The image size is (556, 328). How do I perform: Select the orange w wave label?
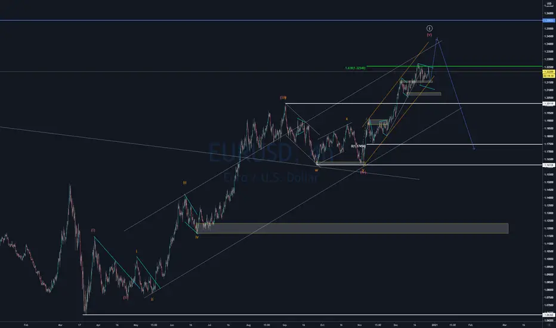pos(317,170)
